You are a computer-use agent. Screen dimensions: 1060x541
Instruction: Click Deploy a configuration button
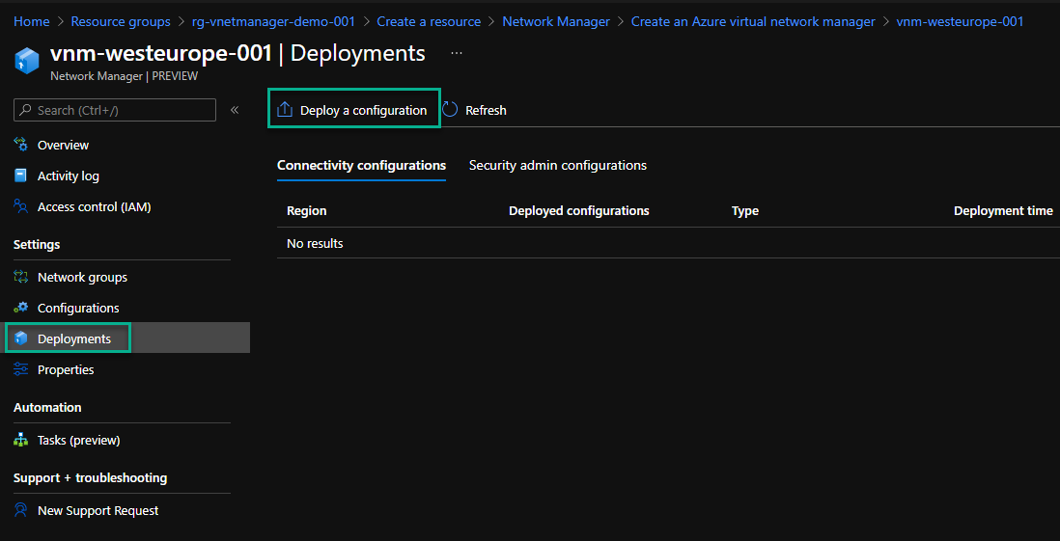pos(354,108)
